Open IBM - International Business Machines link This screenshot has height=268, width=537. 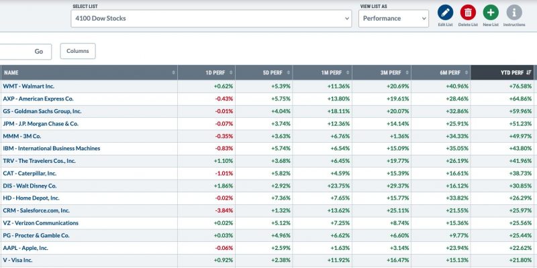pyautogui.click(x=52, y=148)
